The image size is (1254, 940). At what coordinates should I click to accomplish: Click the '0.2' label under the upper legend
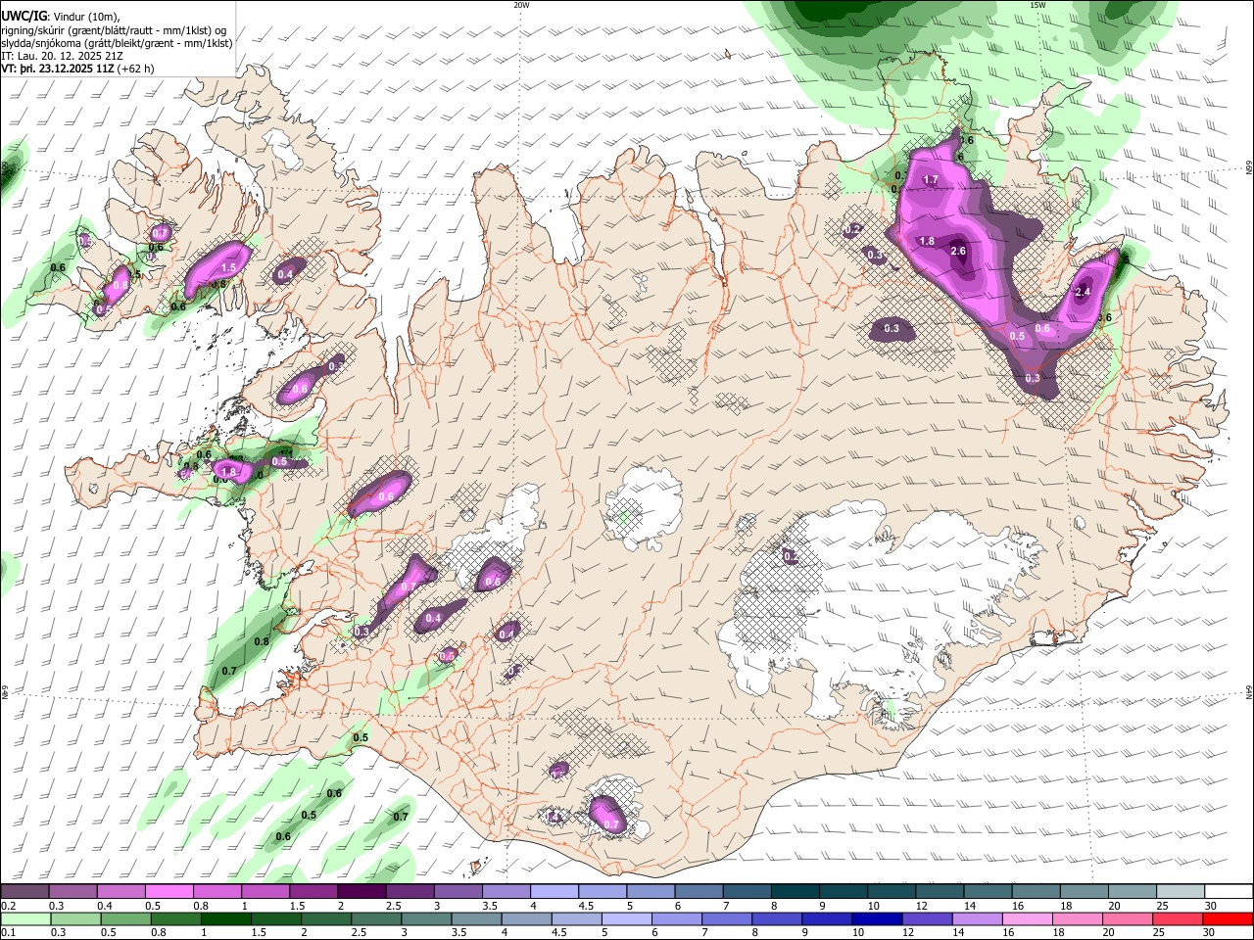coord(9,906)
